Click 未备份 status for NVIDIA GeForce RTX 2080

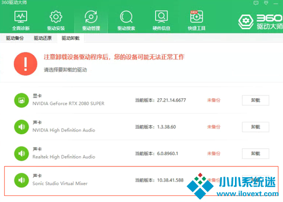click(214, 100)
